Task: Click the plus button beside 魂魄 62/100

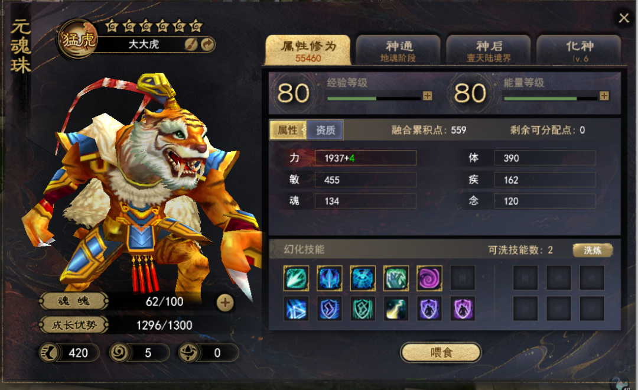Action: tap(225, 303)
